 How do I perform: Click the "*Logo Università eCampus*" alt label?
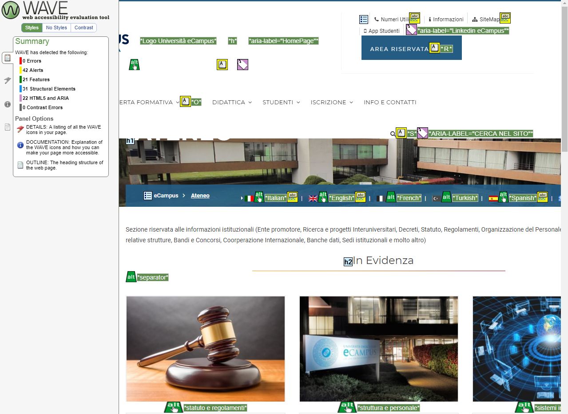(x=179, y=41)
